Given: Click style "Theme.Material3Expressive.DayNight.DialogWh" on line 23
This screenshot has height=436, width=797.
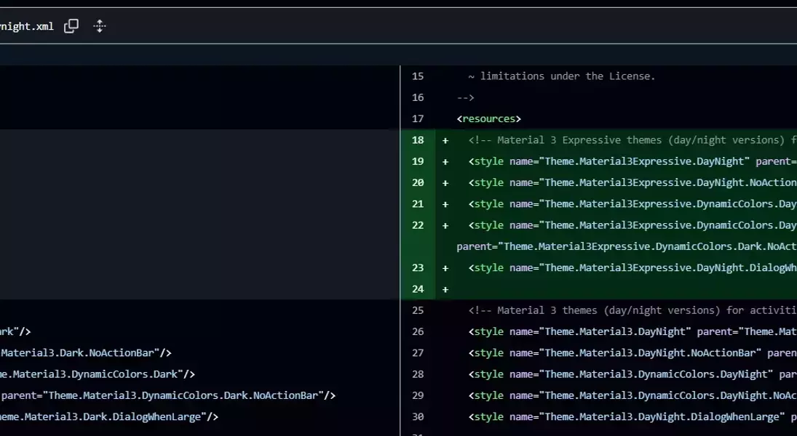Looking at the screenshot, I should click(633, 268).
